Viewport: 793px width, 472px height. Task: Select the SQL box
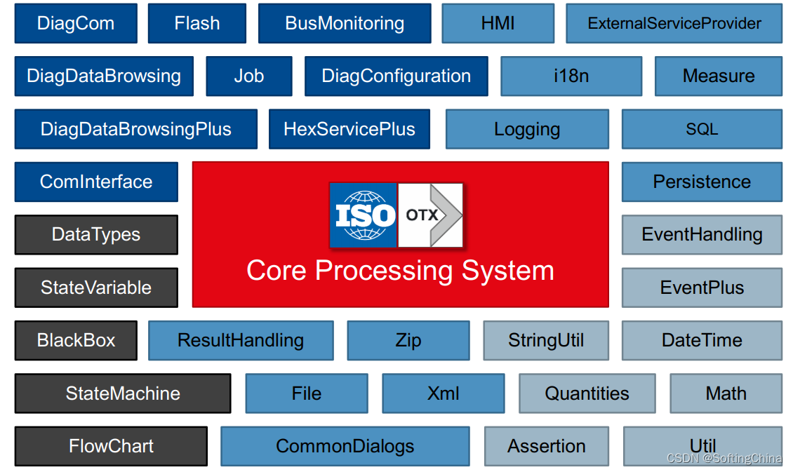pos(702,129)
